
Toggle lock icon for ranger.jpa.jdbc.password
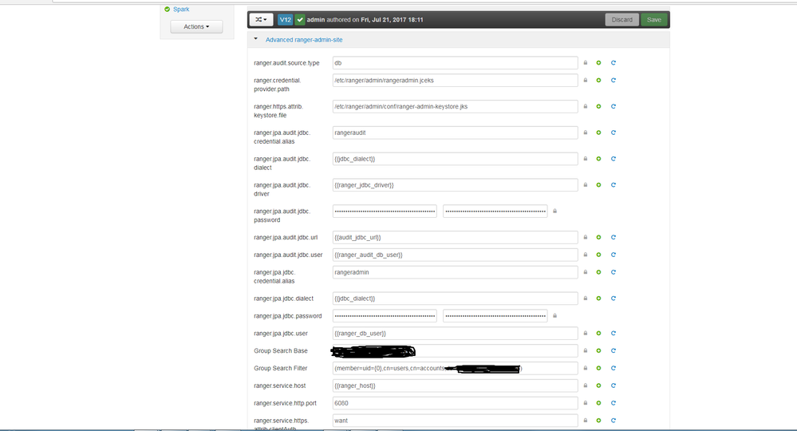pos(555,315)
